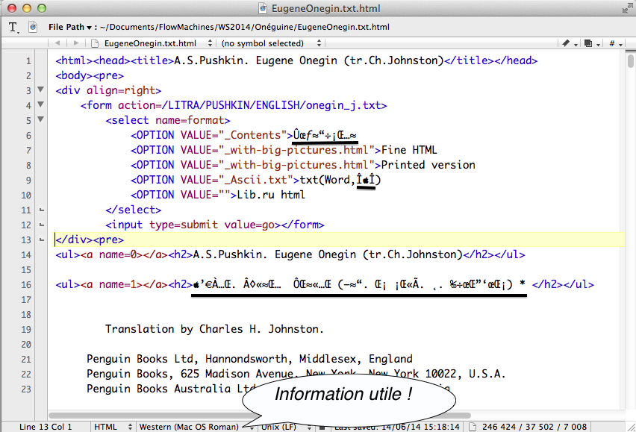This screenshot has height=432, width=636.
Task: Change the HTML language selector
Action: [110, 427]
